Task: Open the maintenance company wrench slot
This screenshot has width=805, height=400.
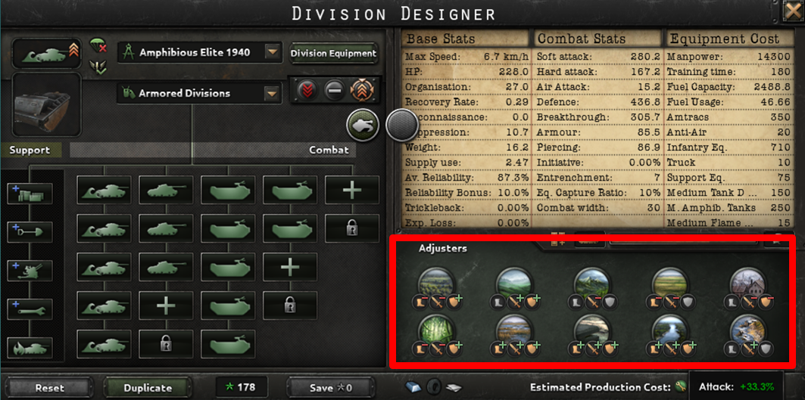Action: (x=30, y=310)
